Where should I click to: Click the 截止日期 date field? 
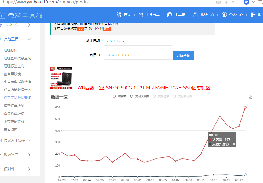(x=138, y=41)
